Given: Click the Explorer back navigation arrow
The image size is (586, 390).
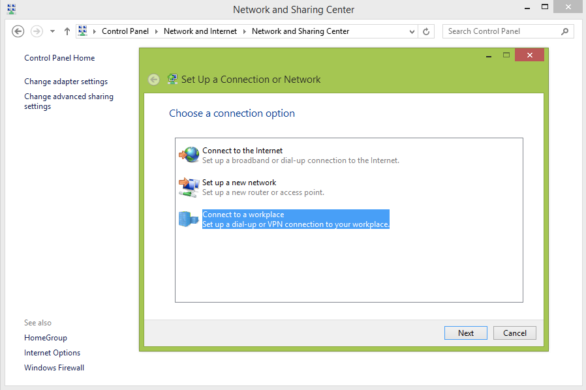Looking at the screenshot, I should tap(18, 31).
